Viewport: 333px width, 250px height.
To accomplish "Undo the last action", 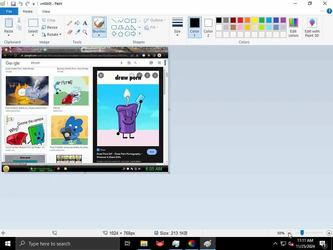I will (x=20, y=4).
